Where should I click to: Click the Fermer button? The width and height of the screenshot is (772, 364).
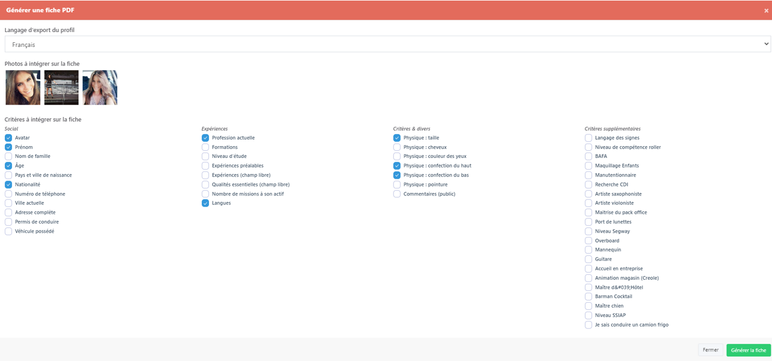coord(710,350)
